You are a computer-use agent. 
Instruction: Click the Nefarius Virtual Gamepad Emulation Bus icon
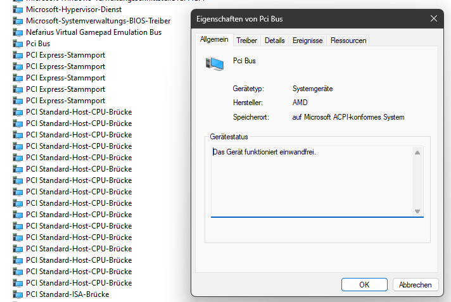point(18,32)
